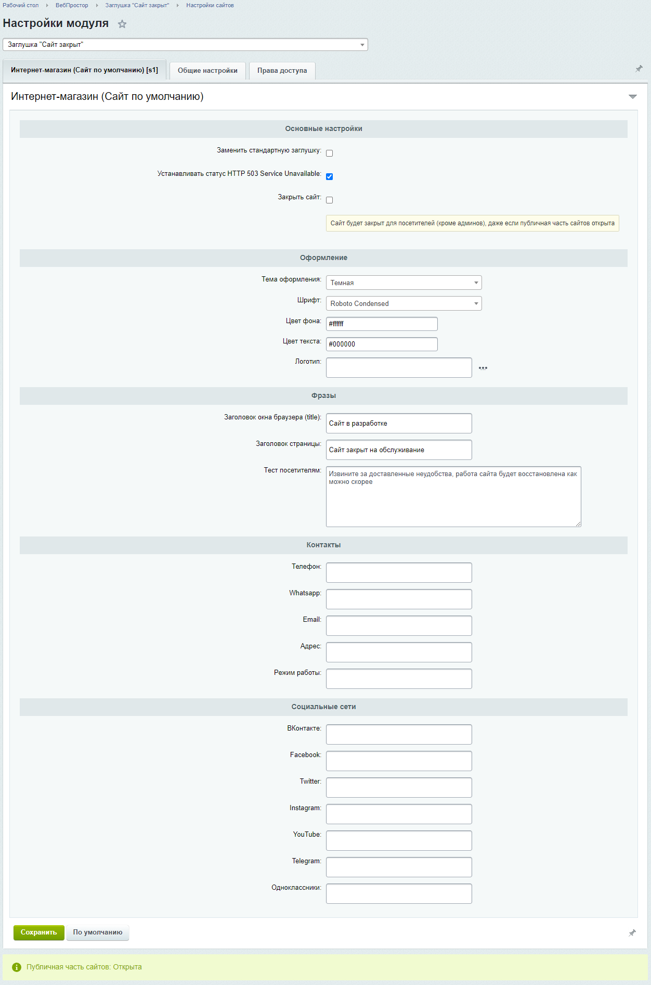
Task: Open the Тема оформления dropdown
Action: [403, 283]
